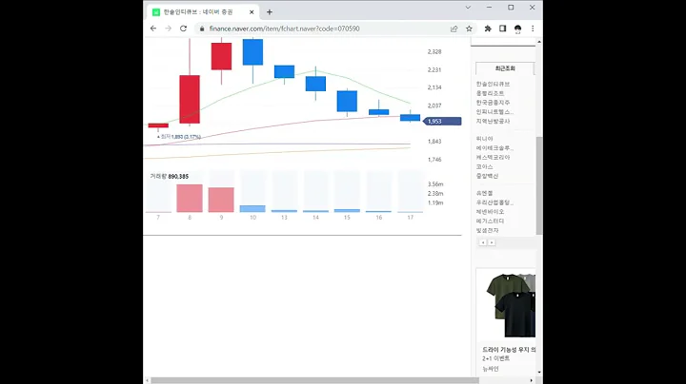The width and height of the screenshot is (686, 384).
Task: Click the red candlestick for day 8
Action: point(190,99)
